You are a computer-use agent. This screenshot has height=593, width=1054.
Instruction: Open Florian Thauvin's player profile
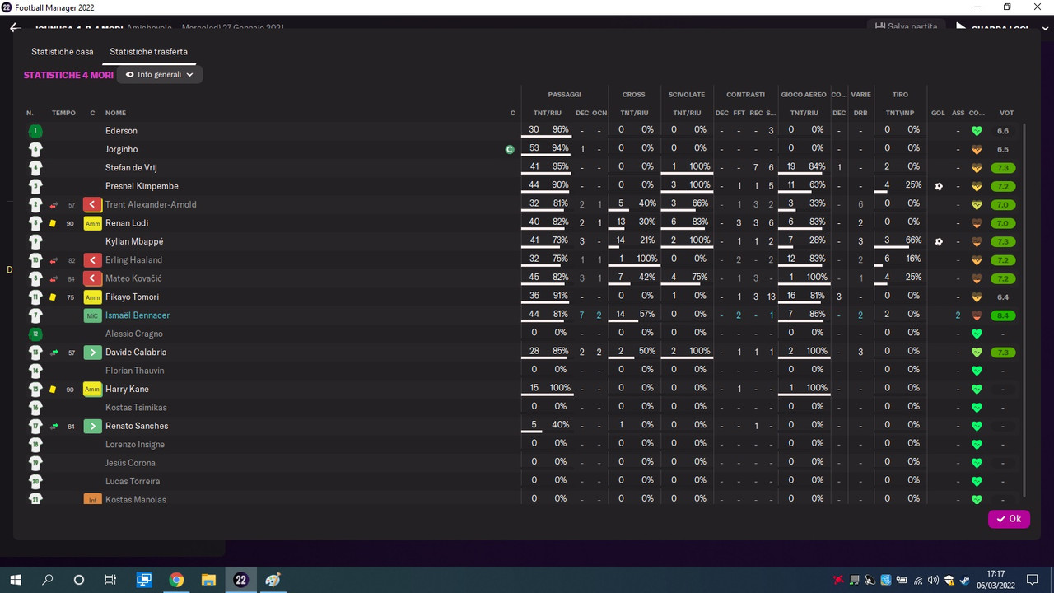(x=134, y=371)
